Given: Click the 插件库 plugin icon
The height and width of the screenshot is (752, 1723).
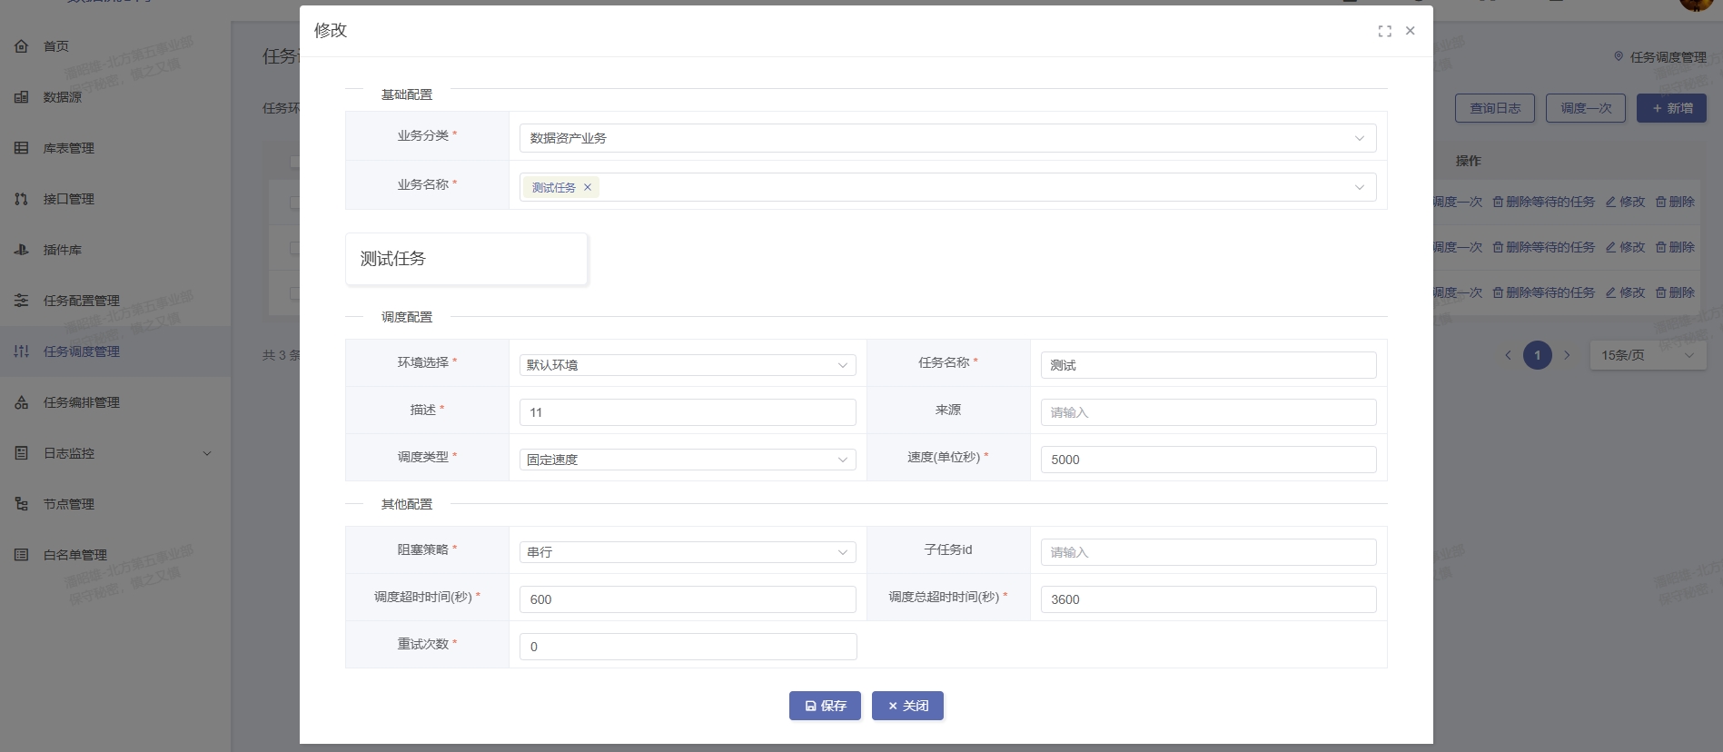Looking at the screenshot, I should tap(22, 250).
